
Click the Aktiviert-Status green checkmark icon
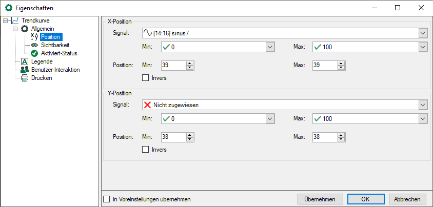tap(34, 53)
